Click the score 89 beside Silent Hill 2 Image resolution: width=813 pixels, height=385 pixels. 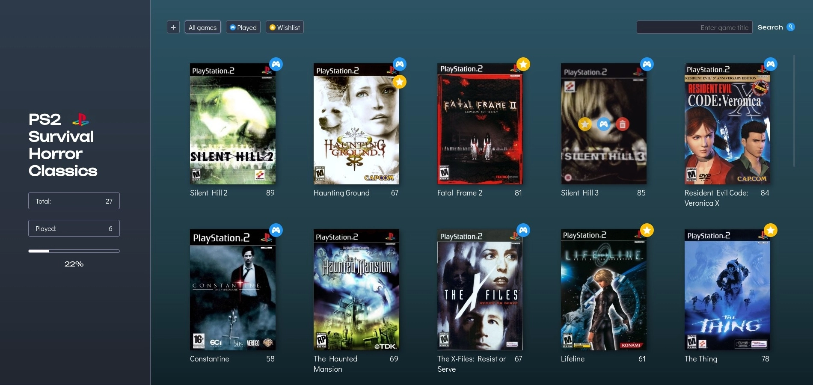tap(270, 193)
